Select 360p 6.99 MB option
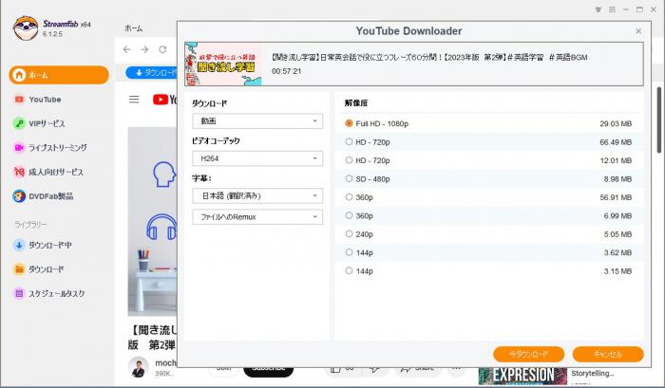The width and height of the screenshot is (665, 388). (489, 215)
